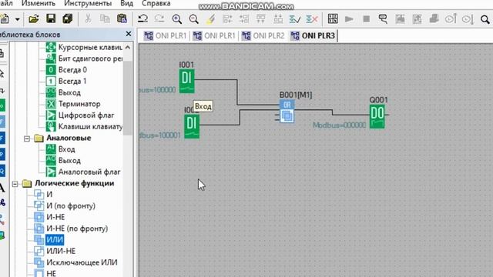Collapse the Логические функции folder
This screenshot has height=277, width=493.
pyautogui.click(x=15, y=183)
